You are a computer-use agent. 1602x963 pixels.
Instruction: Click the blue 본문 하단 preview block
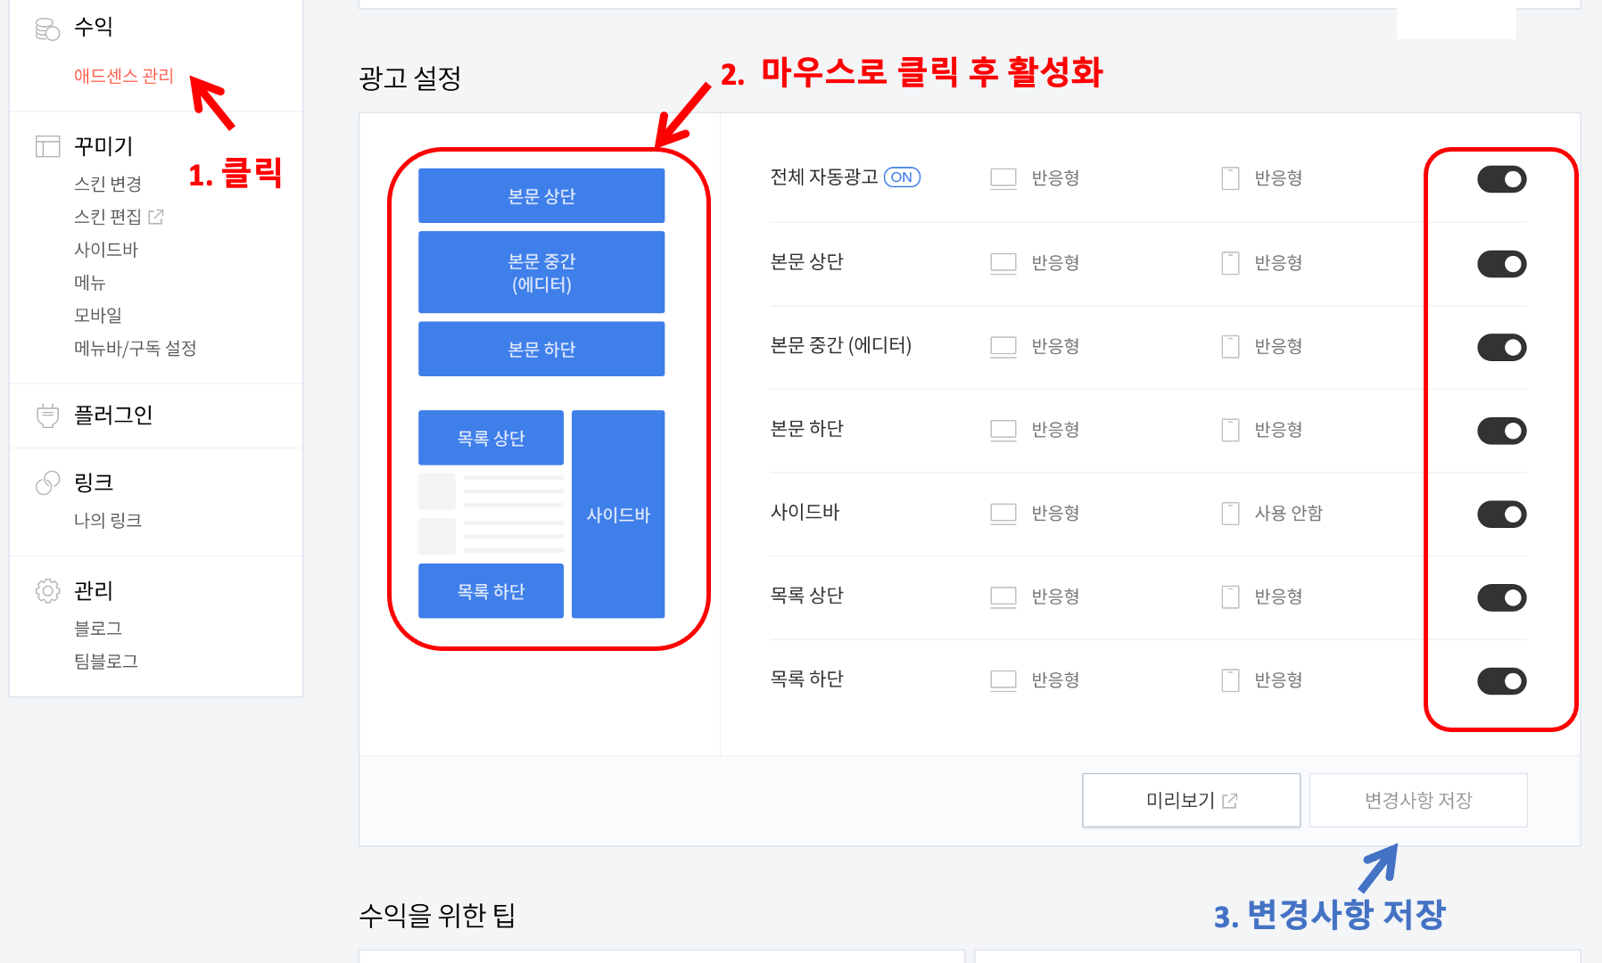click(541, 349)
